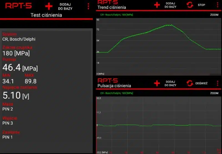The width and height of the screenshot is (222, 154).
Task: Click the RPT-5 logo above Test ciśnienia
Action: tap(18, 6)
